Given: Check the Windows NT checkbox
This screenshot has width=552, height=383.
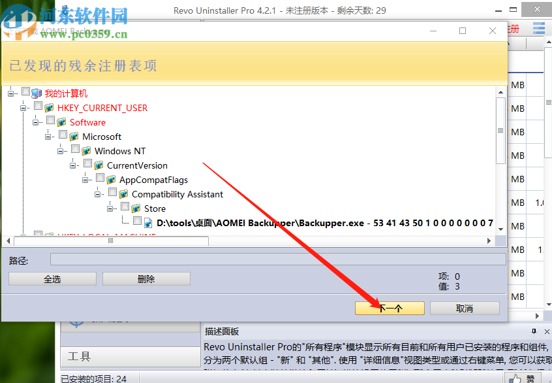Looking at the screenshot, I should tap(75, 149).
